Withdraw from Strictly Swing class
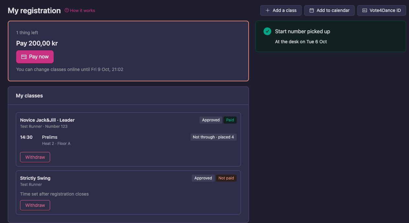Screen dimensions: 409x223 pyautogui.click(x=35, y=205)
